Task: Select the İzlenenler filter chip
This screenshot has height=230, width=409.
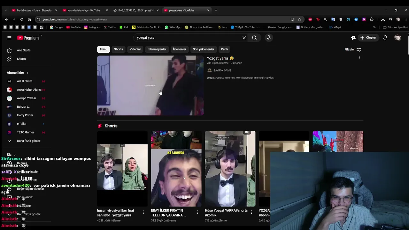Action: pyautogui.click(x=180, y=49)
